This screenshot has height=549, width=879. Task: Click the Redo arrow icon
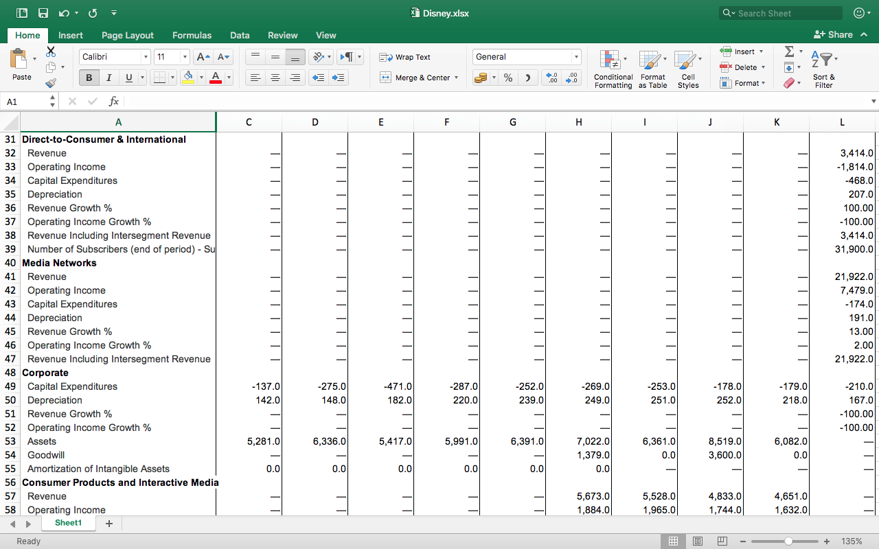pos(93,13)
